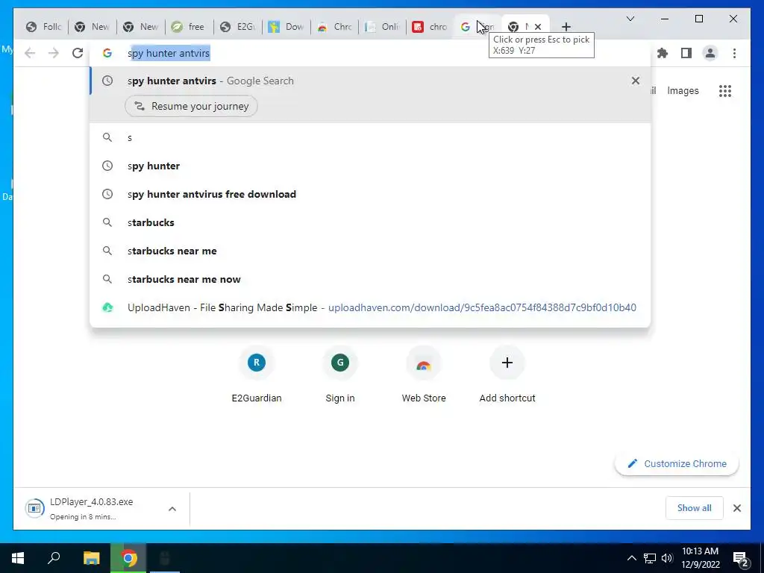Pick the 'starbucks' suggestion

[x=370, y=222]
